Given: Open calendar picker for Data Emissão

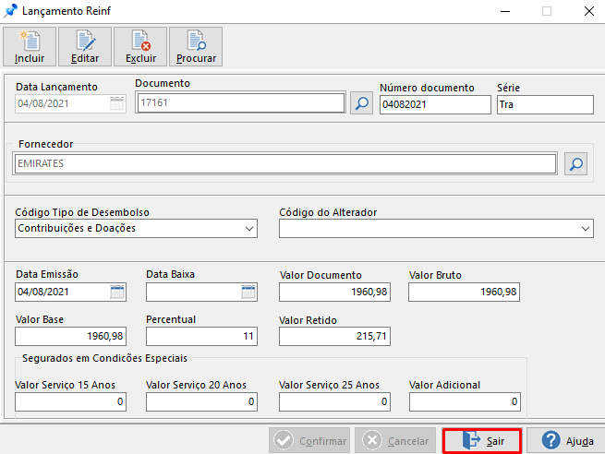Looking at the screenshot, I should (117, 292).
